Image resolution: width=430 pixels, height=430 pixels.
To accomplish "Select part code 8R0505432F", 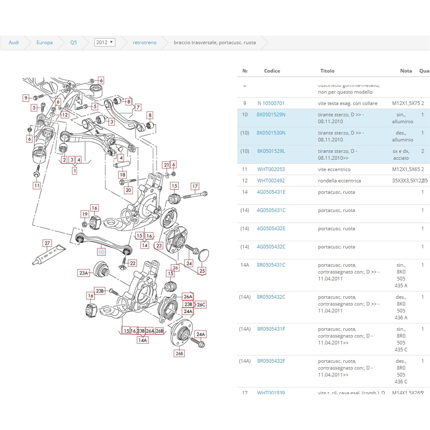I will click(271, 361).
